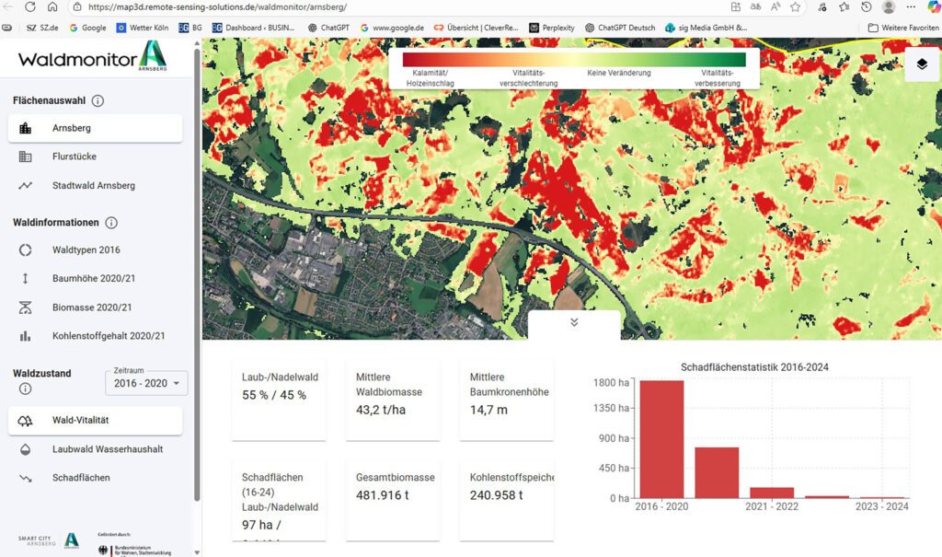This screenshot has width=942, height=557.
Task: Click the Baumhöhe height arrow icon
Action: (x=26, y=279)
